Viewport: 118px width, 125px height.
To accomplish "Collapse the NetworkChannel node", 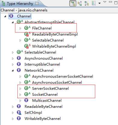I will click(13, 71).
